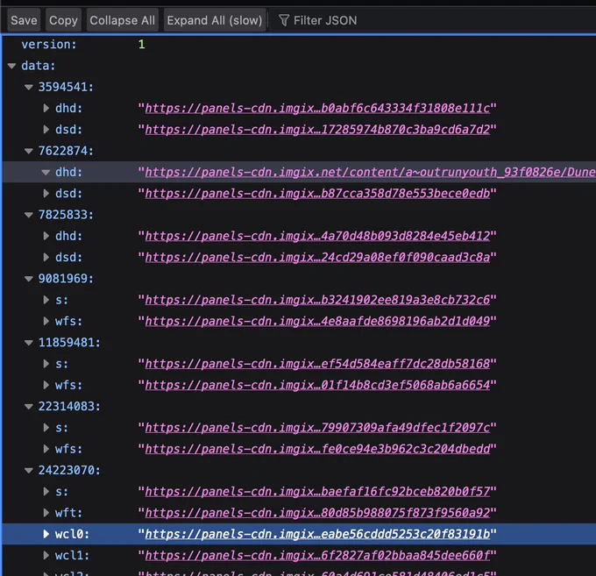Open link ending baefaf16fc92bceb820b0f57
This screenshot has width=596, height=576.
click(317, 492)
